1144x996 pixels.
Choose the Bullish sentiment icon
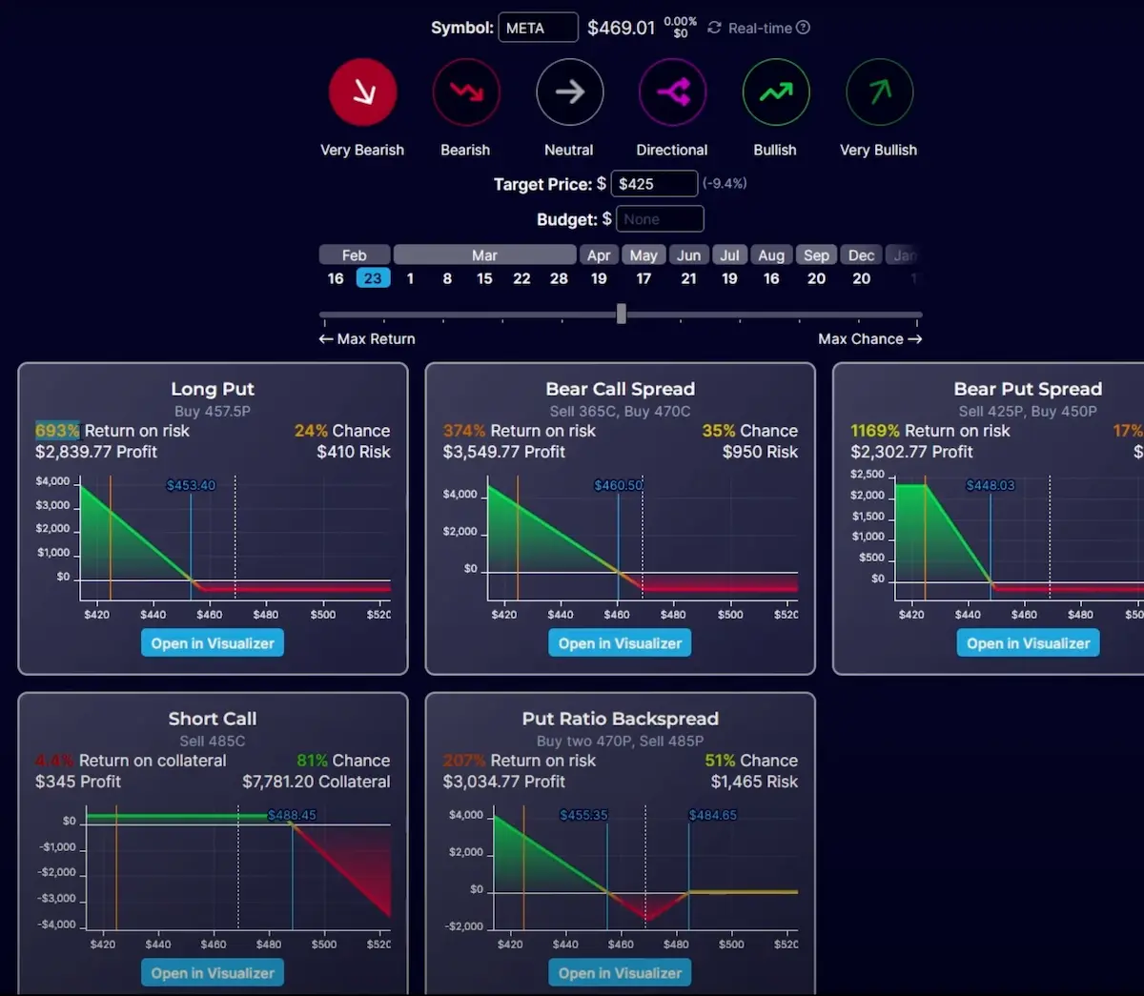[775, 92]
